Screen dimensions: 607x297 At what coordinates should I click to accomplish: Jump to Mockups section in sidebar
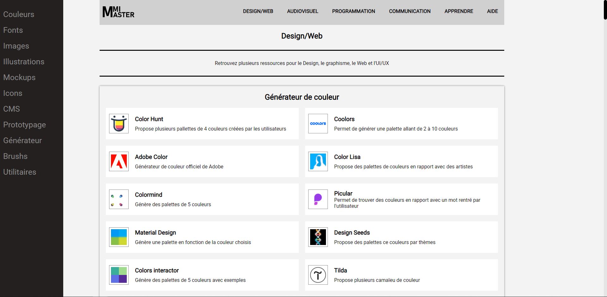19,77
